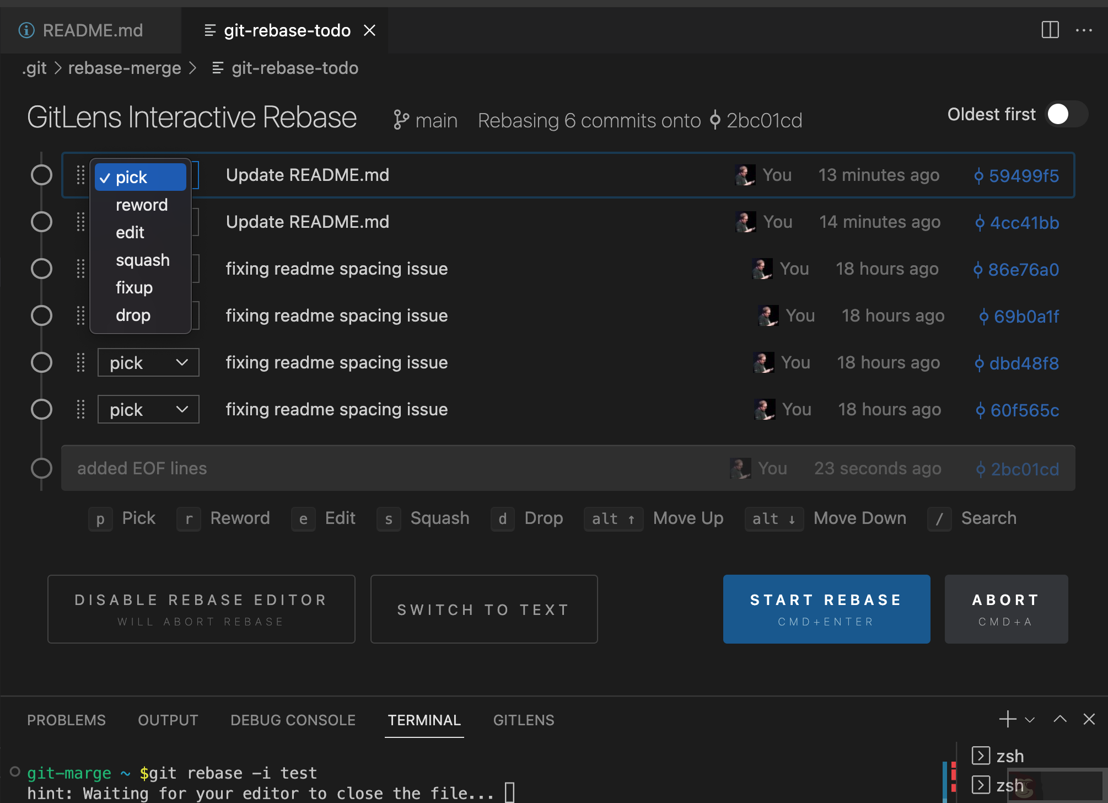Screen dimensions: 1108x803
Task: Select squash from the action list
Action: point(142,260)
